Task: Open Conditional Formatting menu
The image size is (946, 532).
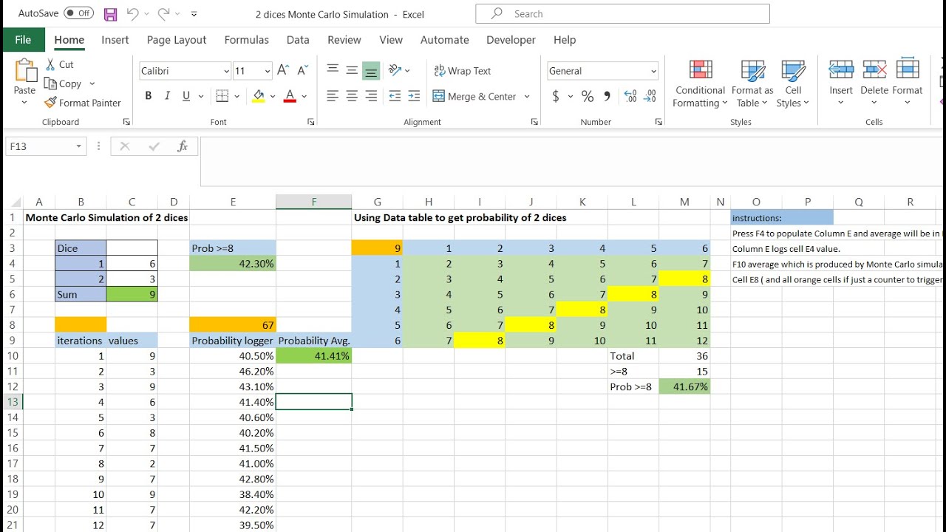Action: pyautogui.click(x=700, y=83)
